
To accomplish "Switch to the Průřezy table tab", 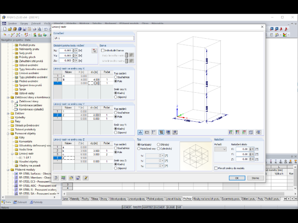I will pos(187,199).
